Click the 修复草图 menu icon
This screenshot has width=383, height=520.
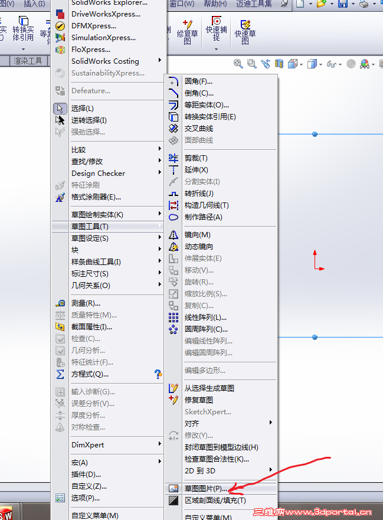pos(173,400)
